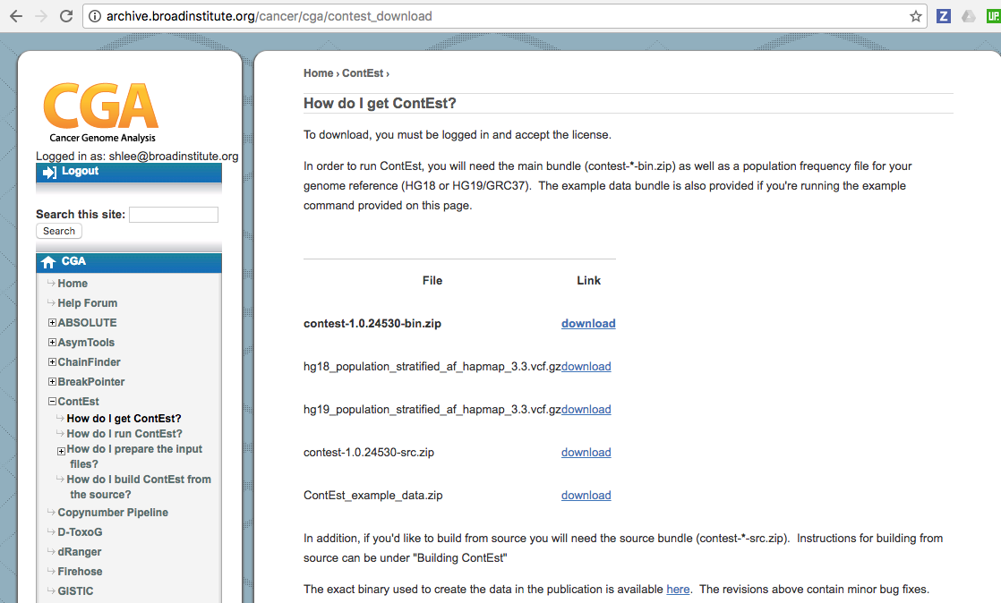The height and width of the screenshot is (603, 1001).
Task: Click the address bar URL
Action: [x=269, y=16]
